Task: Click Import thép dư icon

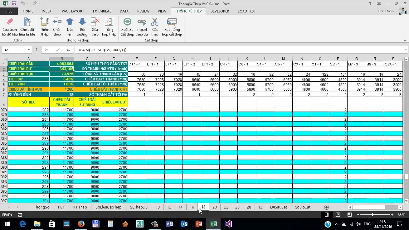Action: [142, 22]
